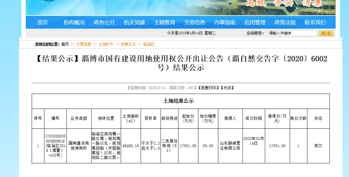Select 联系我们 in the navigation bar
Image resolution: width=349 pixels, height=177 pixels.
coord(315,23)
